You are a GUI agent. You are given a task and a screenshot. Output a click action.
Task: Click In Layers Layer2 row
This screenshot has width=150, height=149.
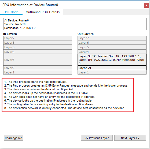pos(38,68)
